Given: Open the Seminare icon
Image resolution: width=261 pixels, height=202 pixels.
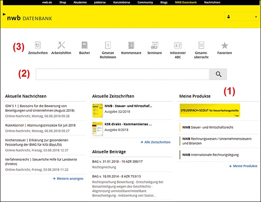Looking at the screenshot, I should click(155, 46).
